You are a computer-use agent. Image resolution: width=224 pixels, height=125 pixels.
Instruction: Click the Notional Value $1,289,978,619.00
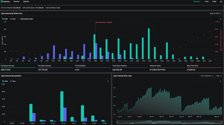point(157,70)
